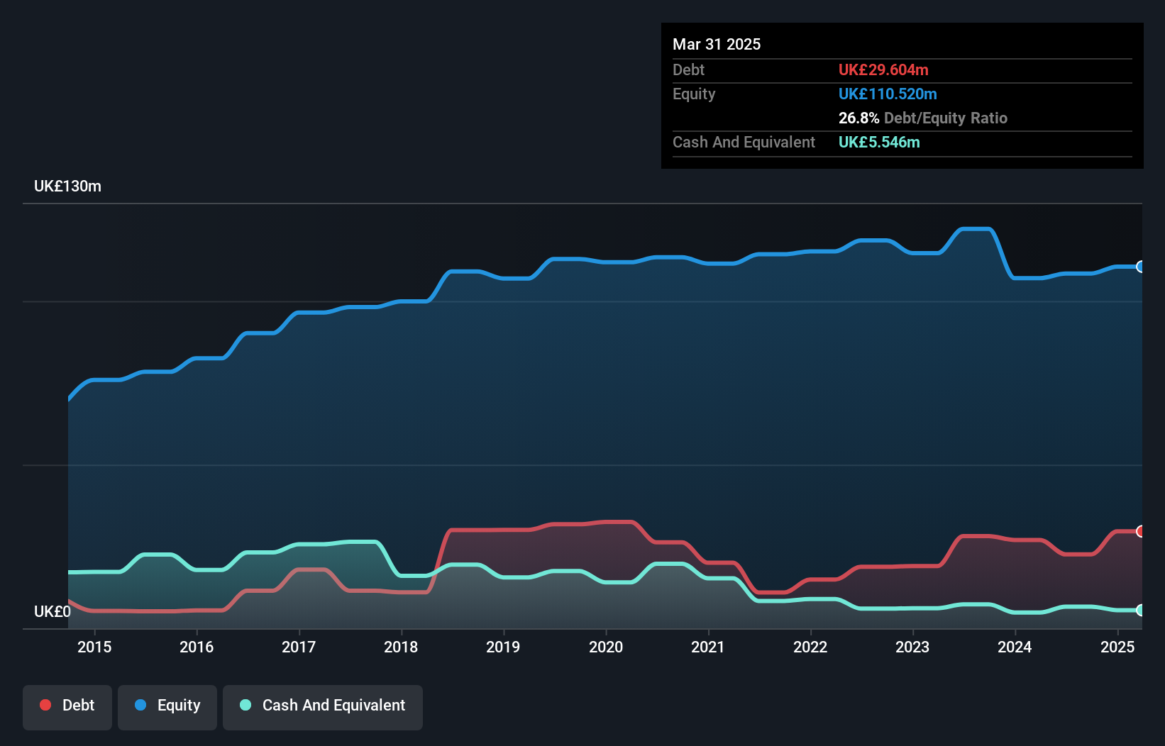Select the red Debt endpoint marker
This screenshot has height=746, width=1165.
pyautogui.click(x=1140, y=531)
